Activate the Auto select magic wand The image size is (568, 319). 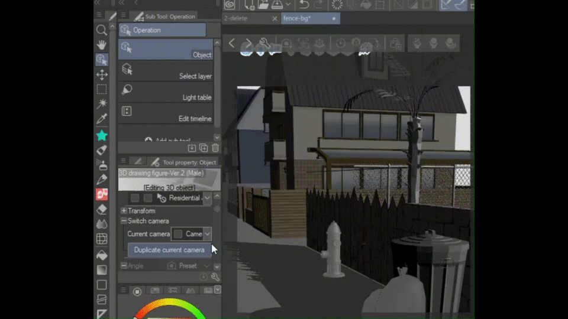(102, 104)
